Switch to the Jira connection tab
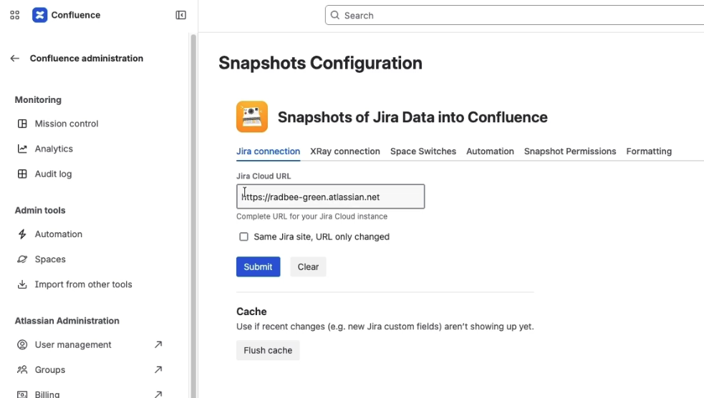This screenshot has width=704, height=398. 268,151
